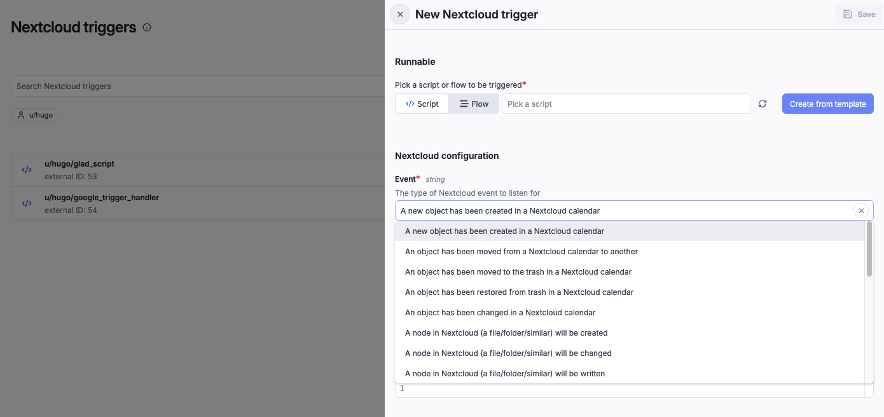Close the New Nextcloud trigger drawer
The image size is (884, 417).
[x=399, y=13]
